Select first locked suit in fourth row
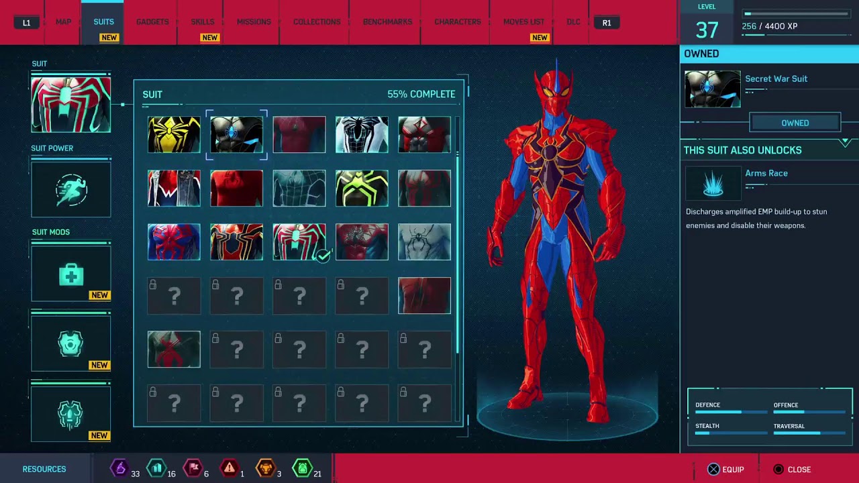This screenshot has width=859, height=483. (x=174, y=295)
